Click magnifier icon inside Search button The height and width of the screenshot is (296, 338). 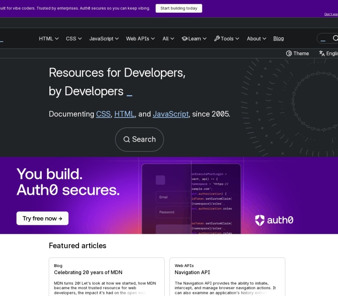127,140
